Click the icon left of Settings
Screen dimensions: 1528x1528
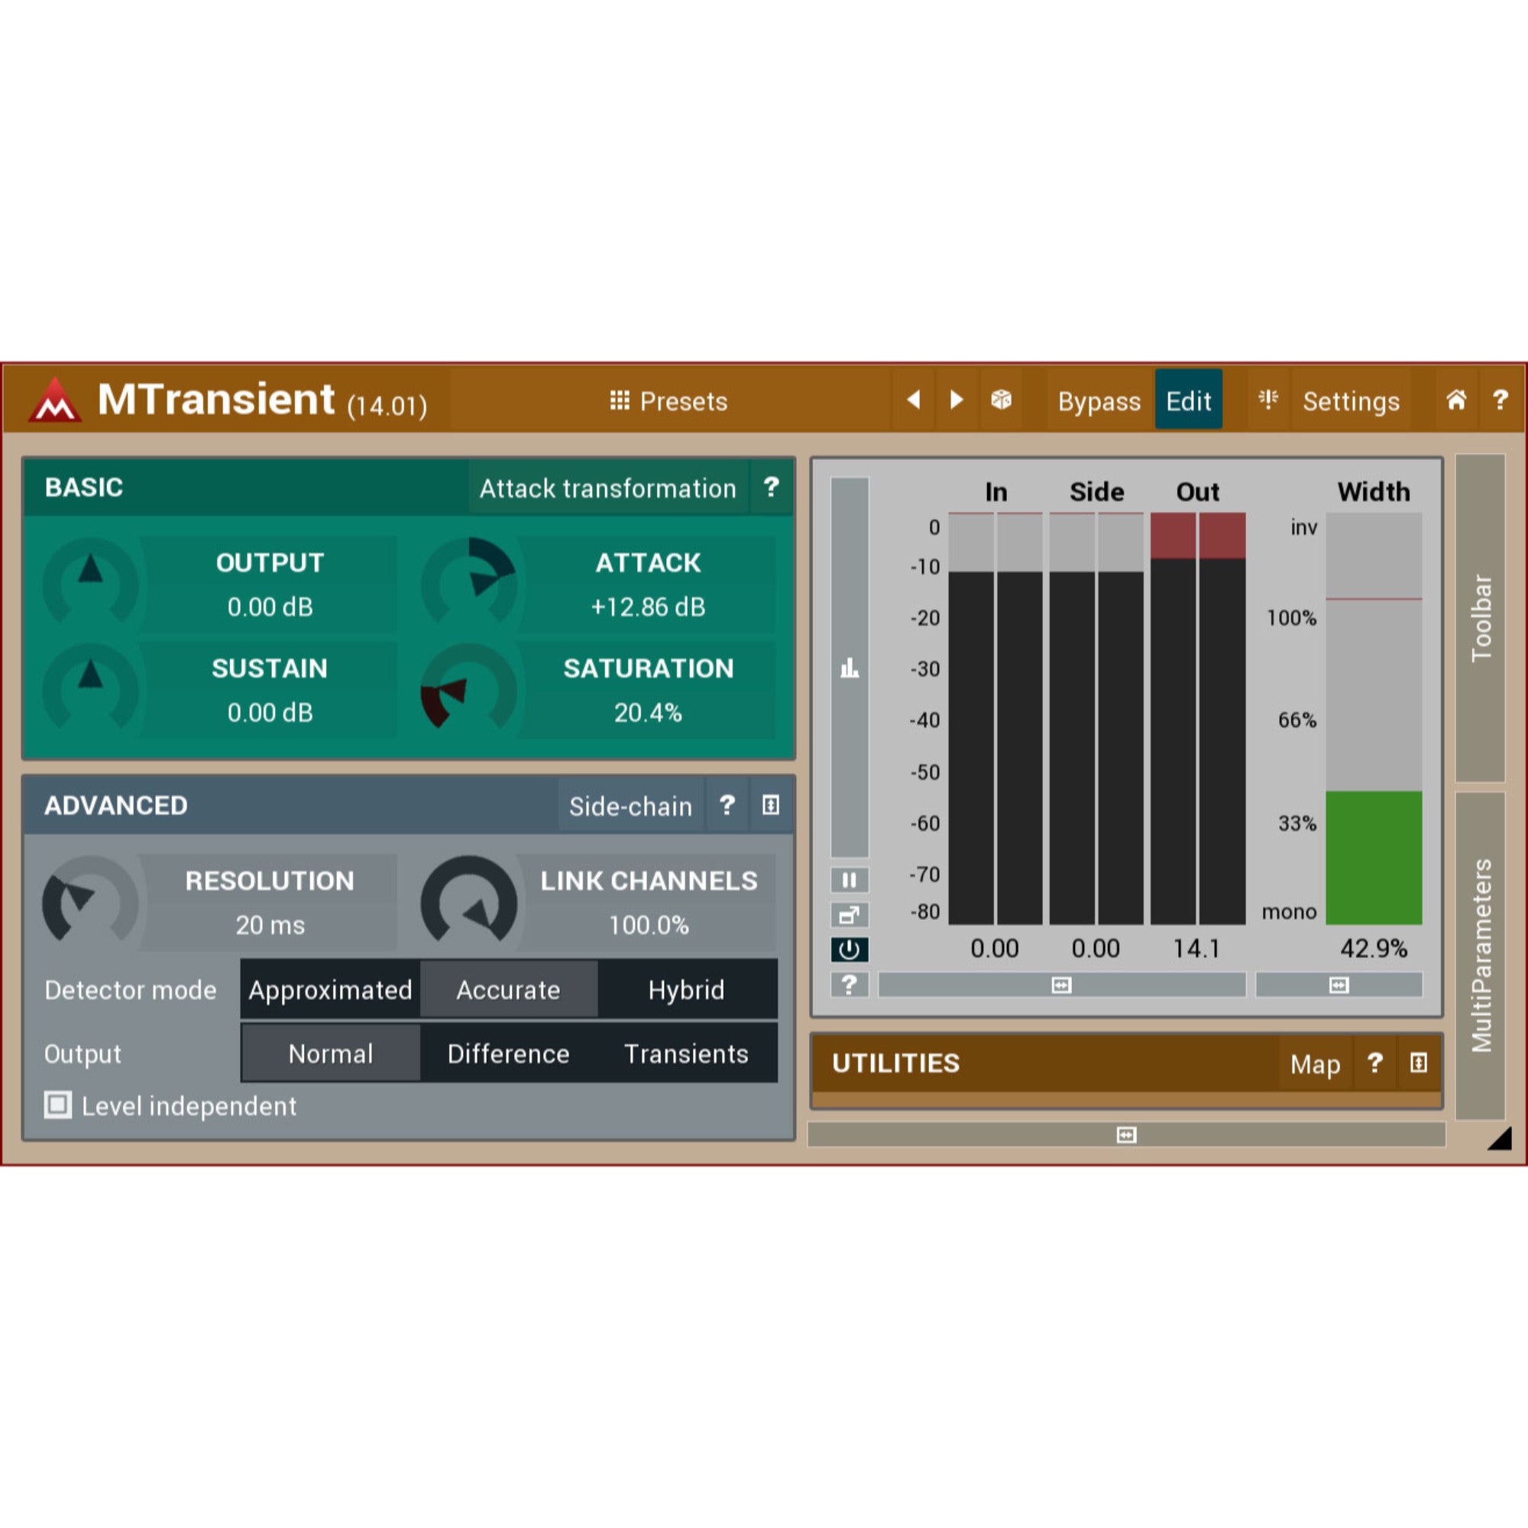[1268, 400]
